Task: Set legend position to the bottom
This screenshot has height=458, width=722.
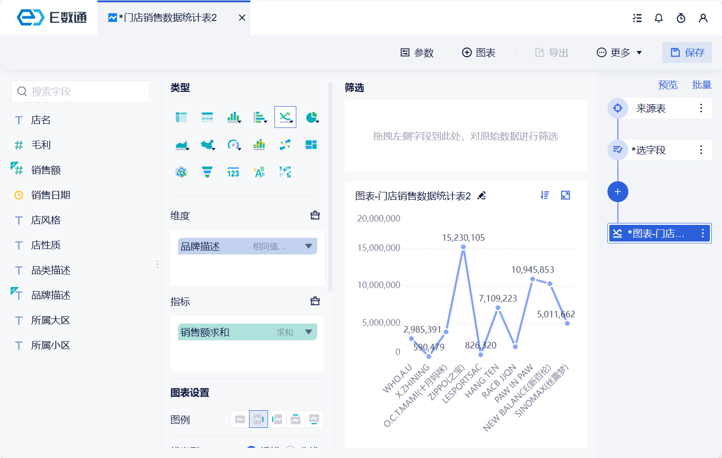Action: [314, 419]
